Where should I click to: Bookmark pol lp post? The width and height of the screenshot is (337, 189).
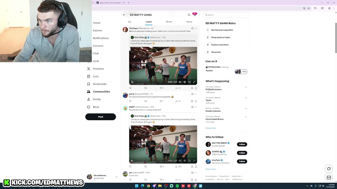pos(192,101)
